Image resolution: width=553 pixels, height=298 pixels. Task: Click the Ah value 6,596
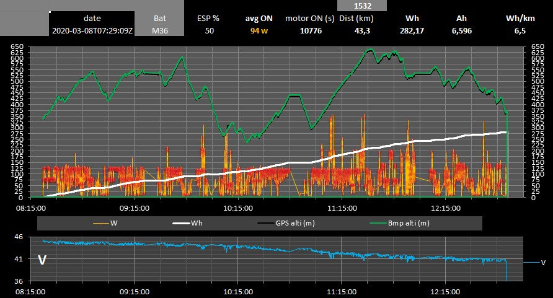[x=462, y=30]
